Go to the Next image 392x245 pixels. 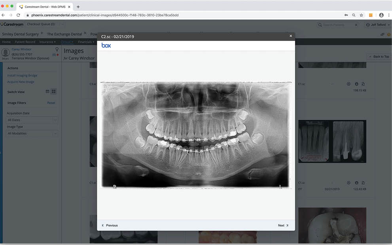click(283, 225)
